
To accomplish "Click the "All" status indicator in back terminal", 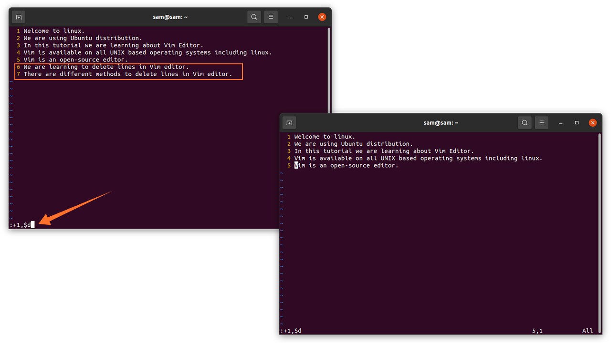I will tap(588, 330).
